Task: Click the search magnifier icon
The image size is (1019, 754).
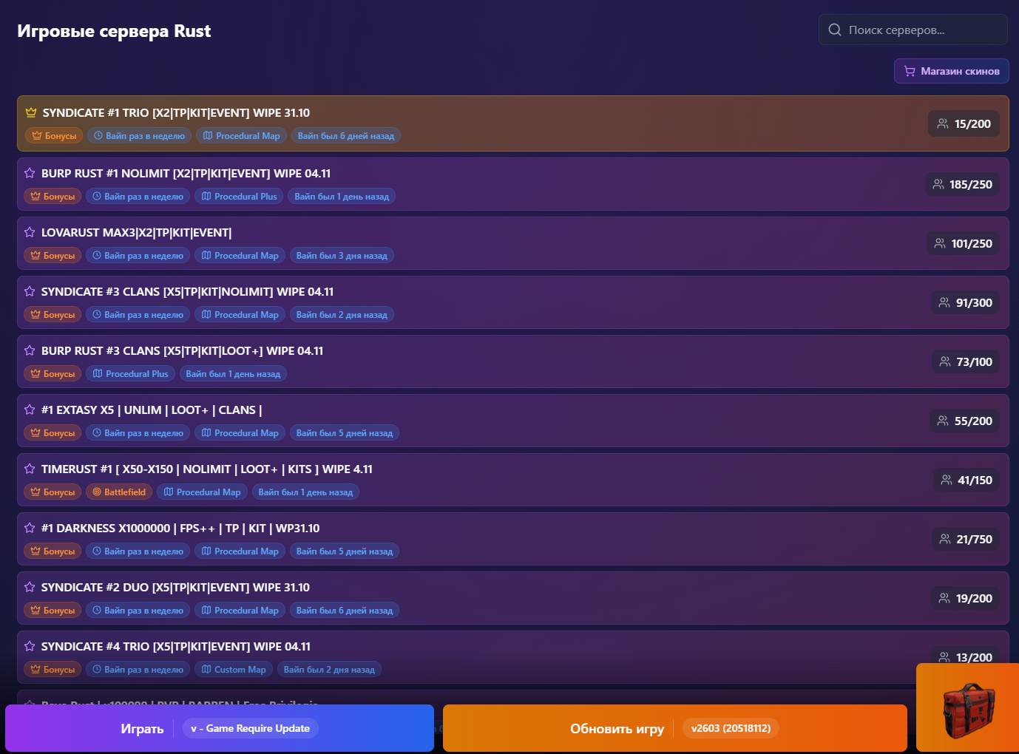Action: 835,30
